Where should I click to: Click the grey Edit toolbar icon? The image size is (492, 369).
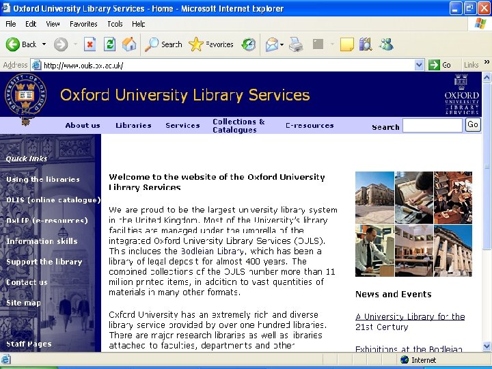[318, 44]
